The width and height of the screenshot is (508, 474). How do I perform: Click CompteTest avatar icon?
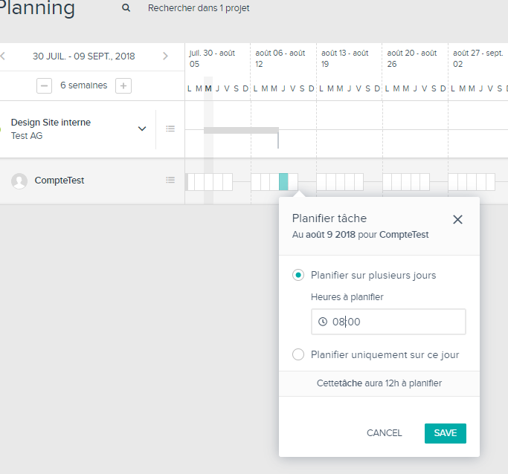click(x=19, y=181)
